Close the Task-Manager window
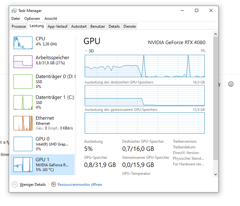240x206 pixels. (x=211, y=11)
